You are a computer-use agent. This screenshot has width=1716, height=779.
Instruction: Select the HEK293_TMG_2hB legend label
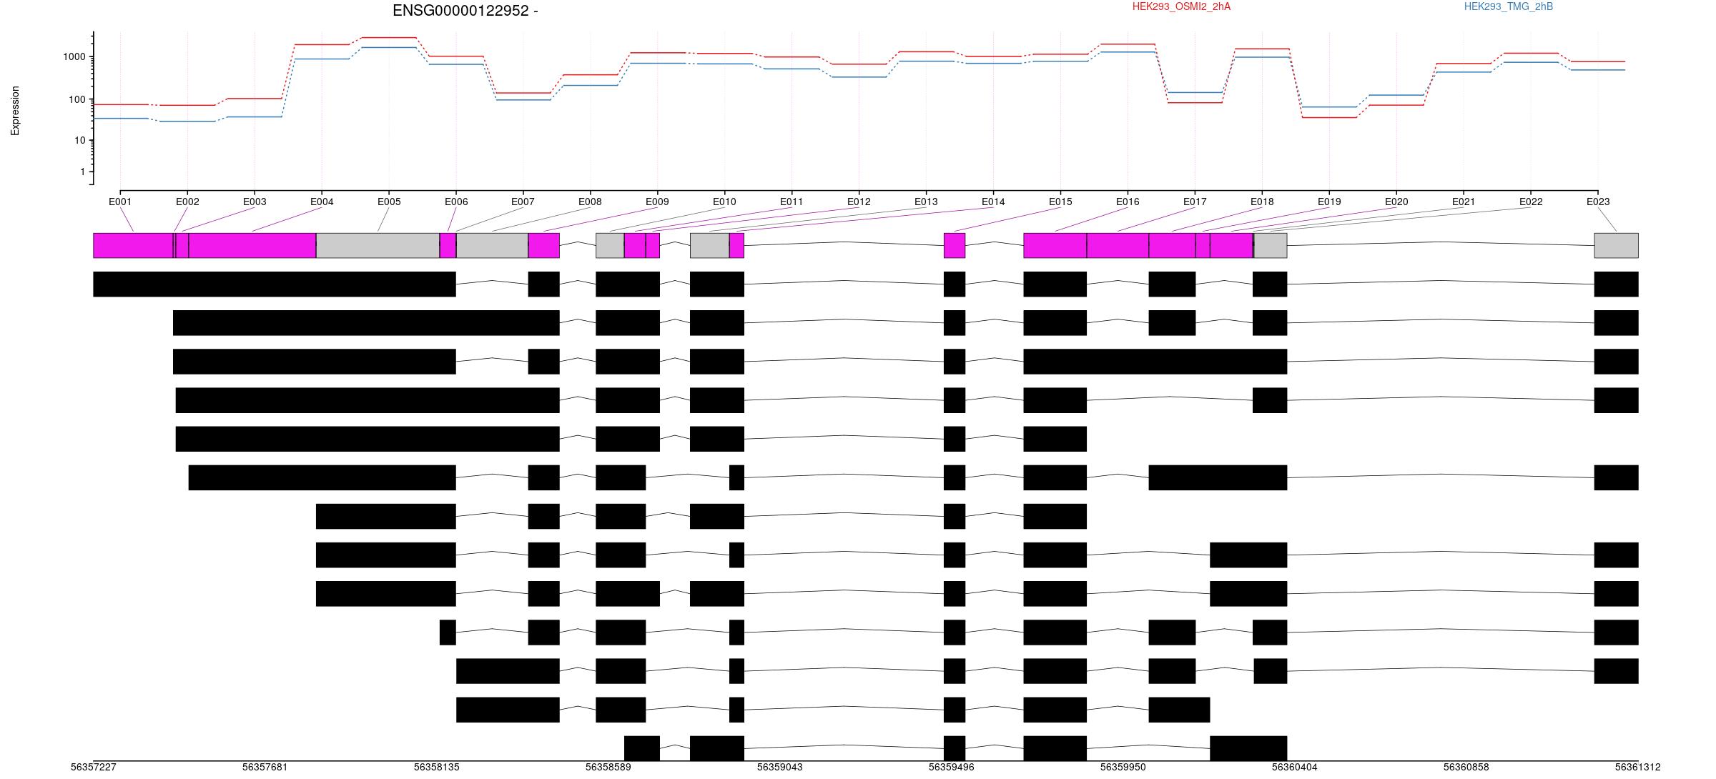1509,6
